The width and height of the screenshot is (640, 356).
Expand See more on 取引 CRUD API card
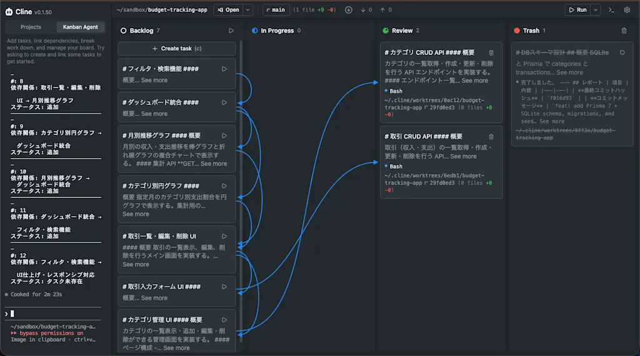click(463, 156)
